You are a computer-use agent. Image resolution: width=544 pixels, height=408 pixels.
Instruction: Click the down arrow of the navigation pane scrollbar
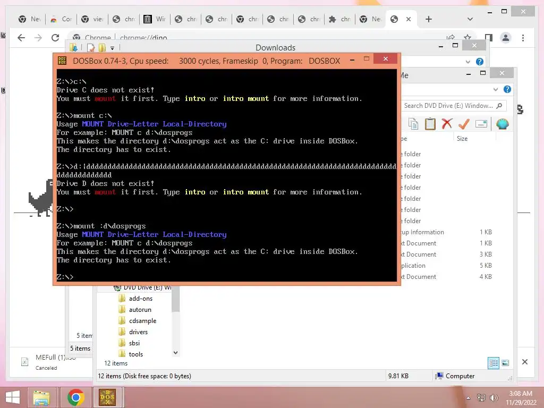(x=175, y=353)
